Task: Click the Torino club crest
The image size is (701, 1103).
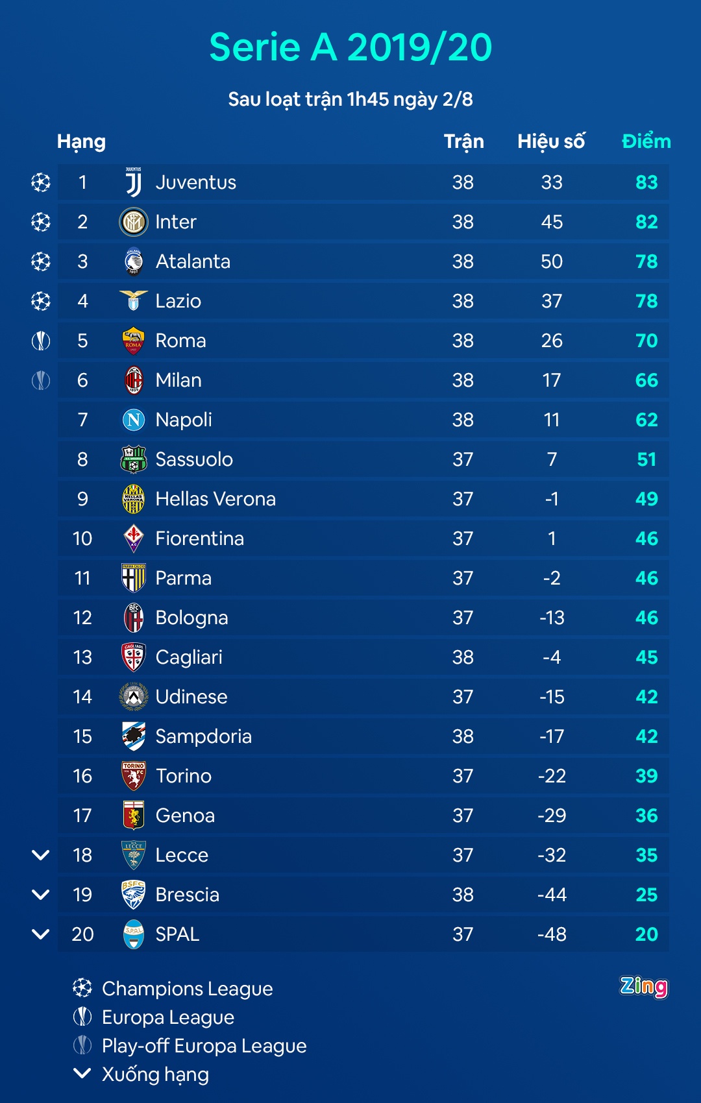Action: coord(134,776)
